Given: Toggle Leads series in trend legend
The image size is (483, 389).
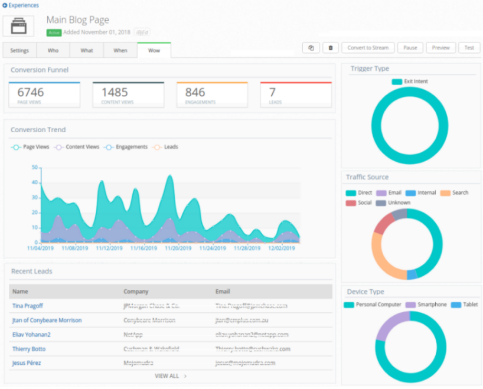Looking at the screenshot, I should point(165,147).
